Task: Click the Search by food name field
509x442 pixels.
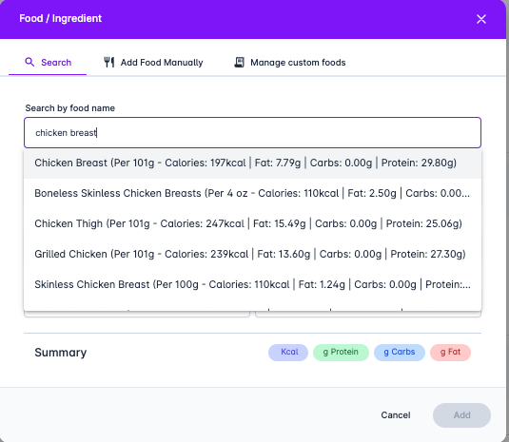Action: (x=252, y=133)
